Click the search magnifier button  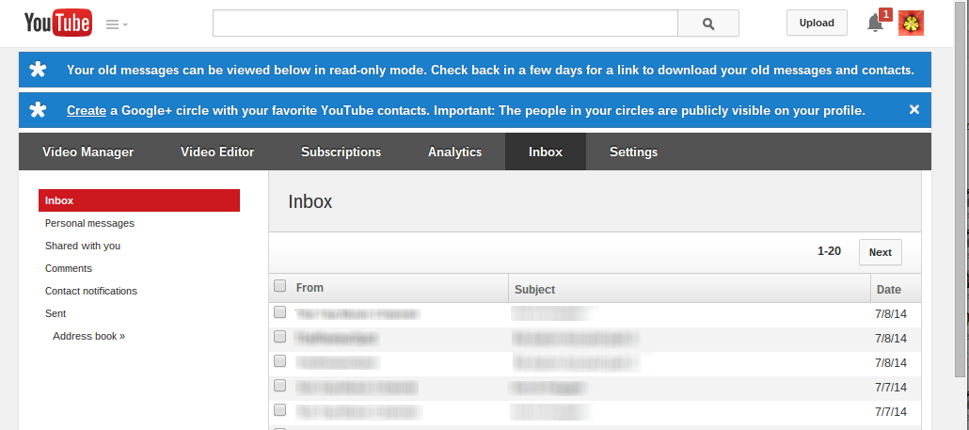coord(707,24)
